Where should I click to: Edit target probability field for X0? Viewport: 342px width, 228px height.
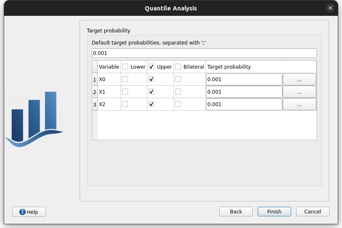[244, 79]
